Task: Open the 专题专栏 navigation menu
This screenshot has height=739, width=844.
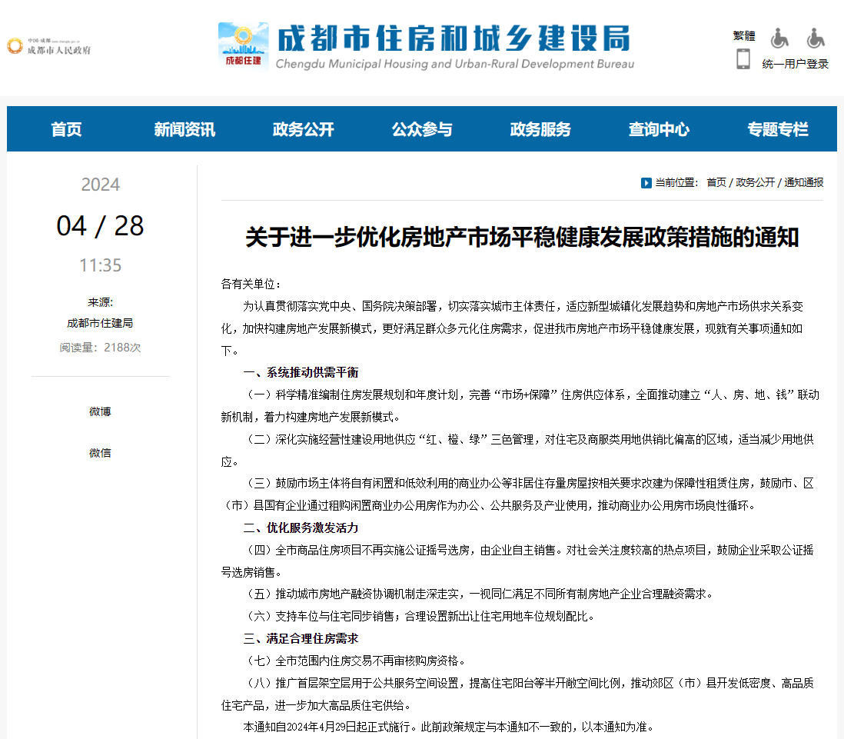Action: (x=776, y=129)
